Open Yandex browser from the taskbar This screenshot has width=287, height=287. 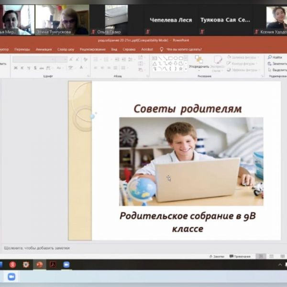tap(13, 265)
